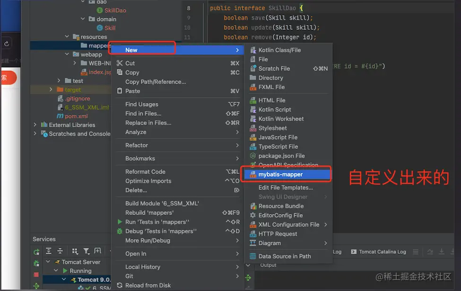
Task: Click the EditorConfig File gear icon
Action: pyautogui.click(x=253, y=215)
